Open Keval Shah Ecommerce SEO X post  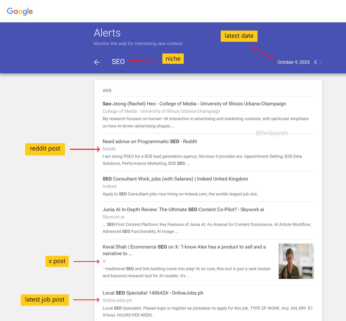pyautogui.click(x=184, y=250)
